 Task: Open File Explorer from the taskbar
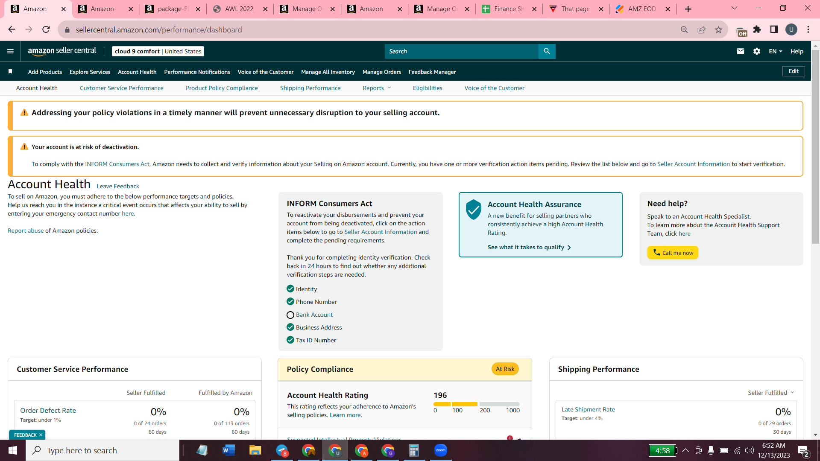pyautogui.click(x=255, y=450)
